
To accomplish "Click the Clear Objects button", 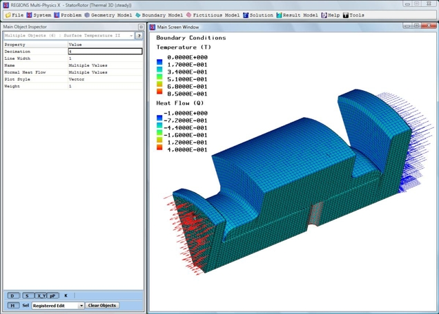I will pyautogui.click(x=102, y=305).
